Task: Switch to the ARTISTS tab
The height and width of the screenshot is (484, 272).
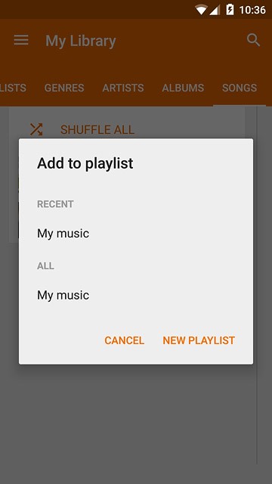Action: 123,88
